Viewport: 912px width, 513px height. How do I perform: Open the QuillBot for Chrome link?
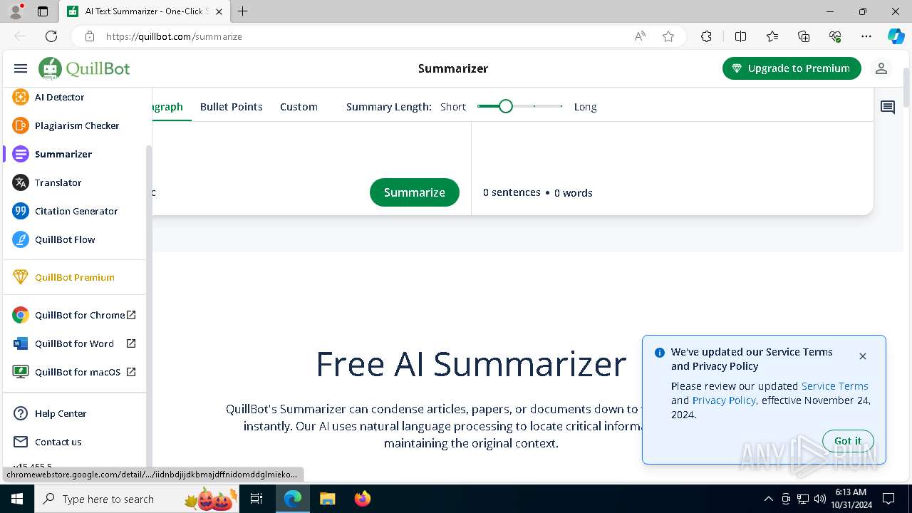(x=74, y=315)
